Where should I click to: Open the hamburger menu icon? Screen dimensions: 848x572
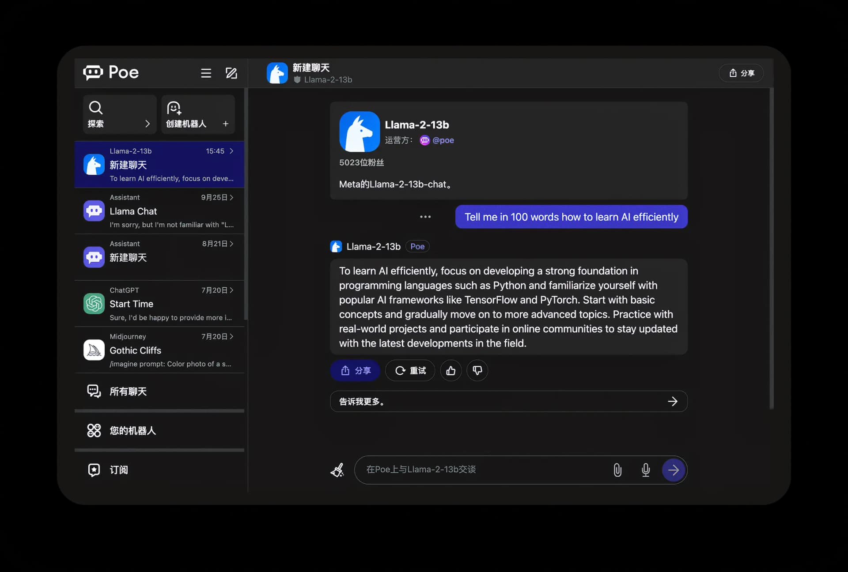click(x=206, y=73)
